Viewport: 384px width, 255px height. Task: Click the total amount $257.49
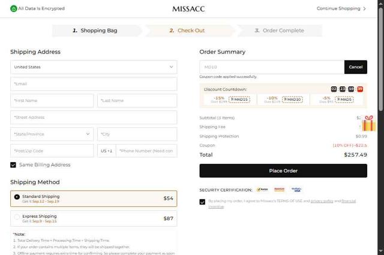[355, 155]
